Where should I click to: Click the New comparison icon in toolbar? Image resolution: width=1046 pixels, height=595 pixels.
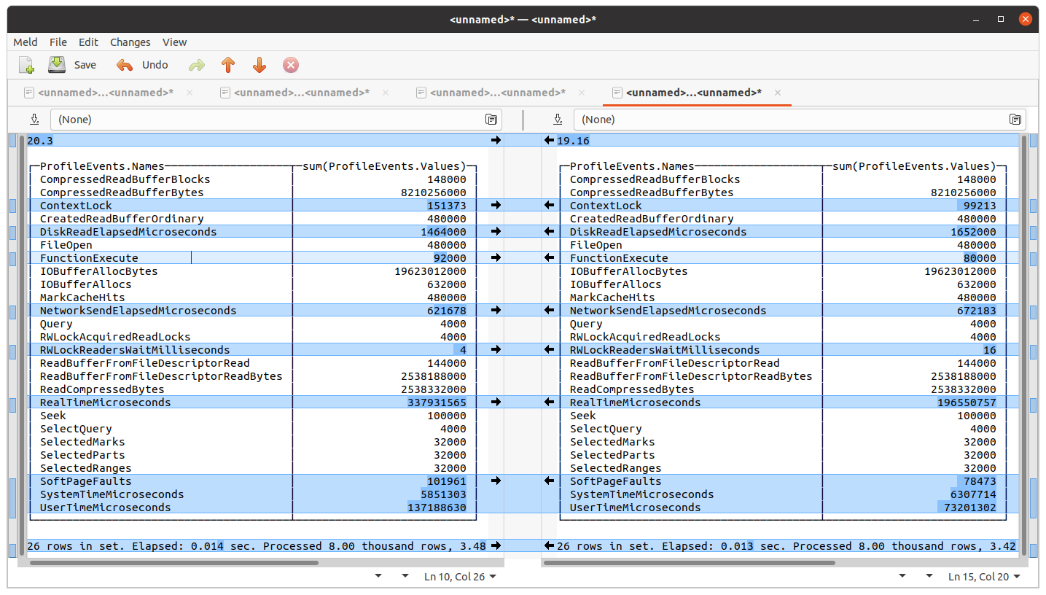pos(27,65)
